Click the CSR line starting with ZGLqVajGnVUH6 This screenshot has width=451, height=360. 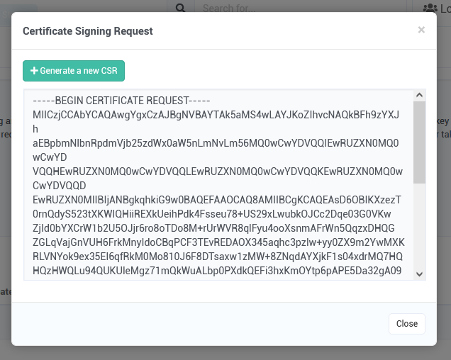[x=218, y=242]
